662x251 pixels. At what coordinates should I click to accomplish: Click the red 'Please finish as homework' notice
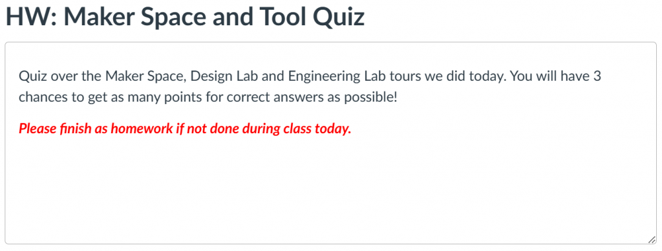[185, 129]
